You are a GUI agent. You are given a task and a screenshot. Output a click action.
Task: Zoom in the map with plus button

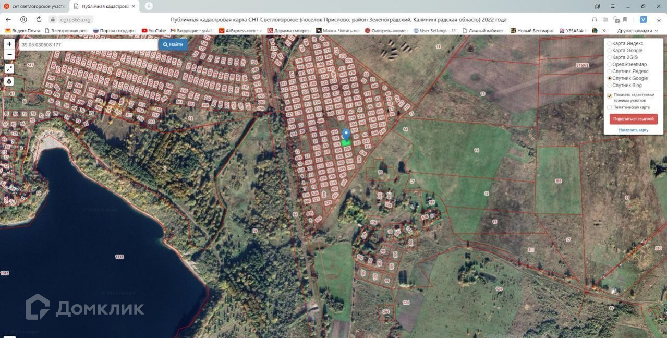pyautogui.click(x=9, y=44)
